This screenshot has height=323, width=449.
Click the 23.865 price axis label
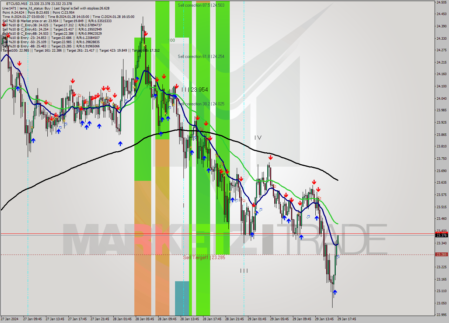441,134
